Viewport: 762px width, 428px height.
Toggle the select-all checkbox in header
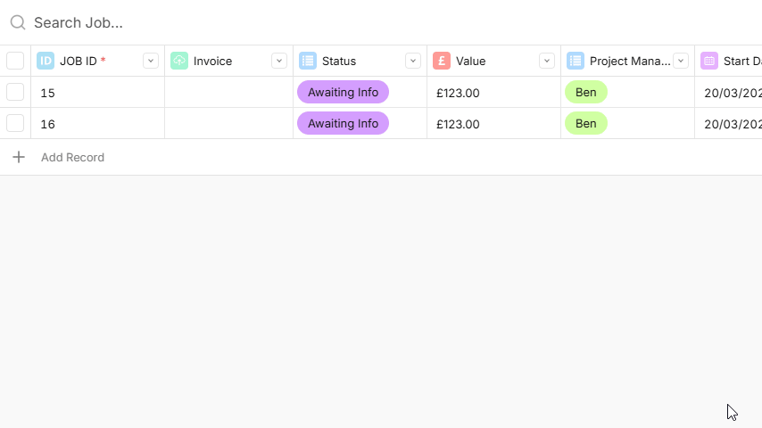[x=15, y=61]
